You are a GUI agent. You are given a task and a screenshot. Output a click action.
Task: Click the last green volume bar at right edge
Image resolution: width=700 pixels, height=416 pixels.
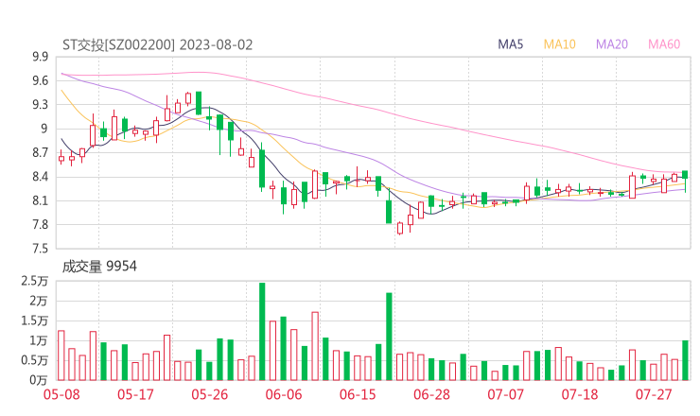point(685,360)
